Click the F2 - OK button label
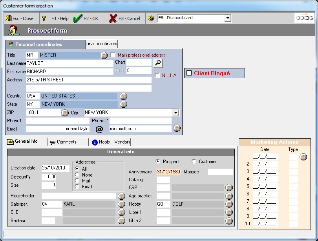The width and height of the screenshot is (318, 241). pos(91,18)
